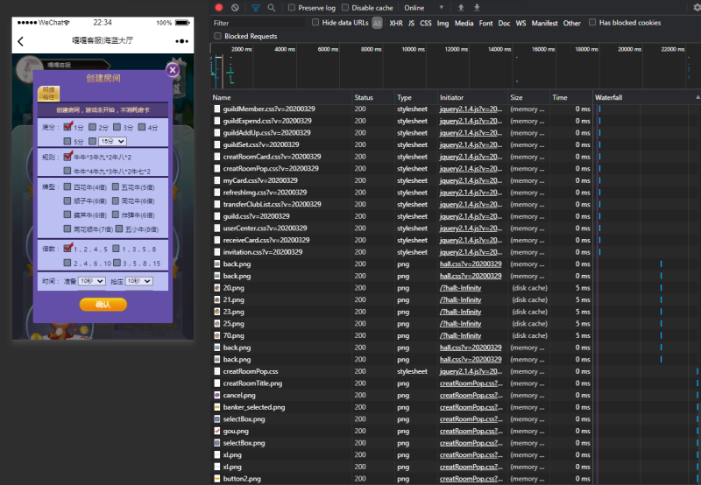Sort by Waterfall column arrow
701x485 pixels.
point(697,97)
